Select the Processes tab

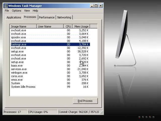(x=30, y=17)
